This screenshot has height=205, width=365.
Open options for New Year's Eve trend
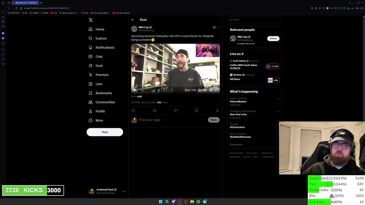pos(278,112)
